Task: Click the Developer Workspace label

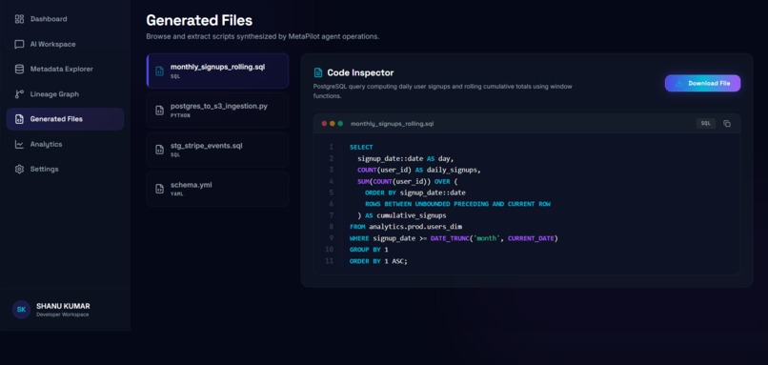Action: [x=63, y=314]
